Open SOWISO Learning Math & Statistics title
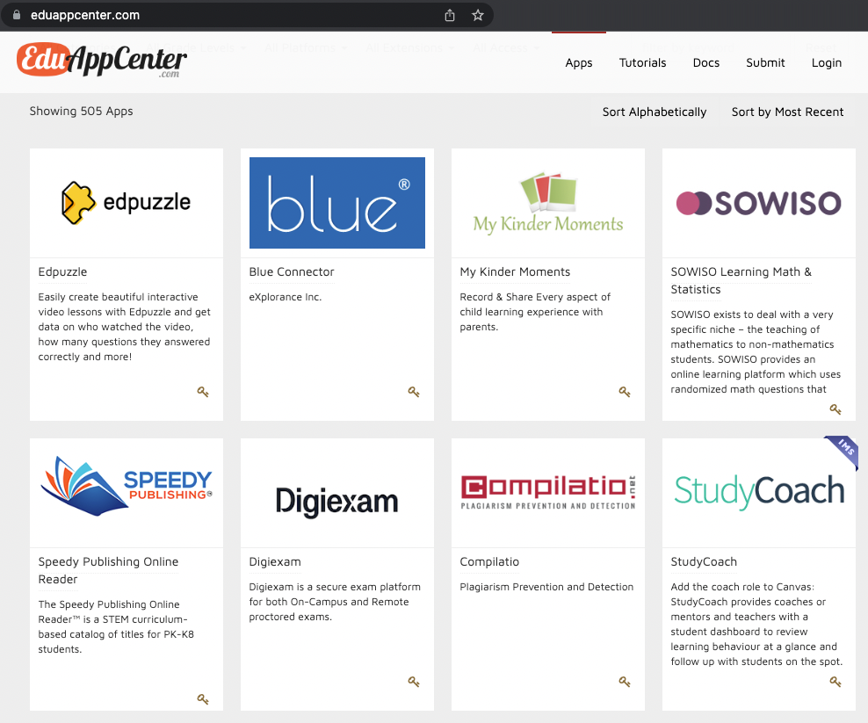The width and height of the screenshot is (868, 723). (741, 280)
